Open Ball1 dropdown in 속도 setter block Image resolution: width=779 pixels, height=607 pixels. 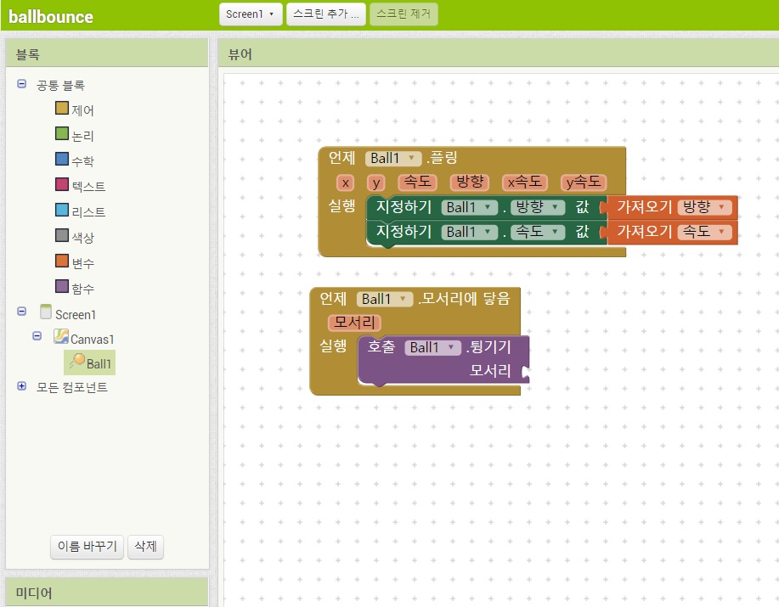(x=469, y=232)
